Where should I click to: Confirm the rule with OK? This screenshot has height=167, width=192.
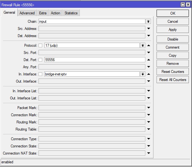(x=173, y=13)
